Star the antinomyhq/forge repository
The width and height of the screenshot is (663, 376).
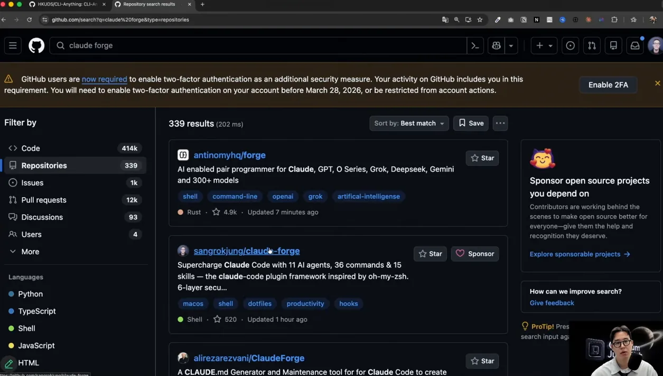tap(482, 158)
